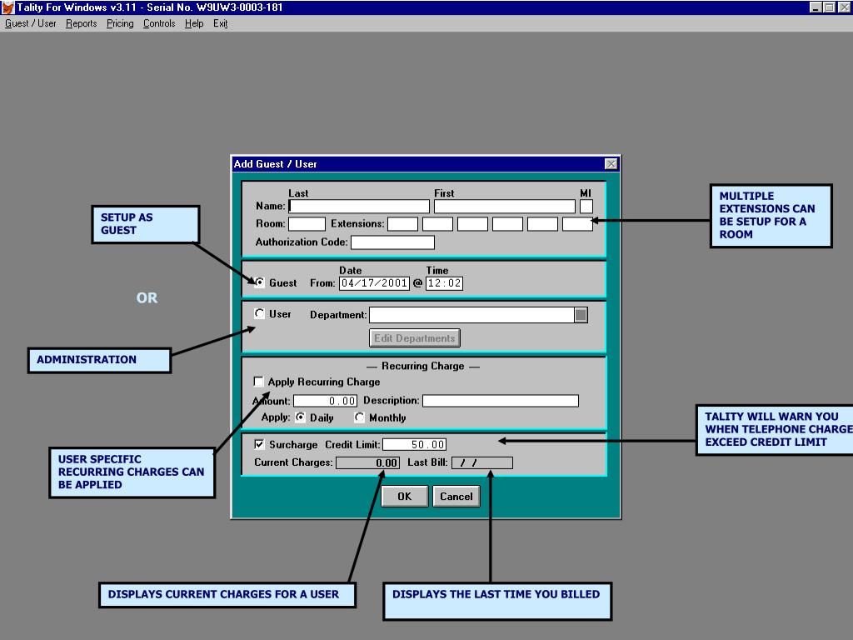This screenshot has width=853, height=640.
Task: Click the sixth Extensions field
Action: [577, 223]
